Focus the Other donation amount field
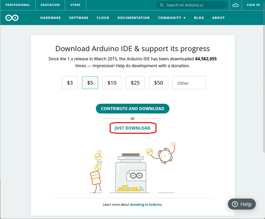This screenshot has height=219, width=265. [189, 83]
